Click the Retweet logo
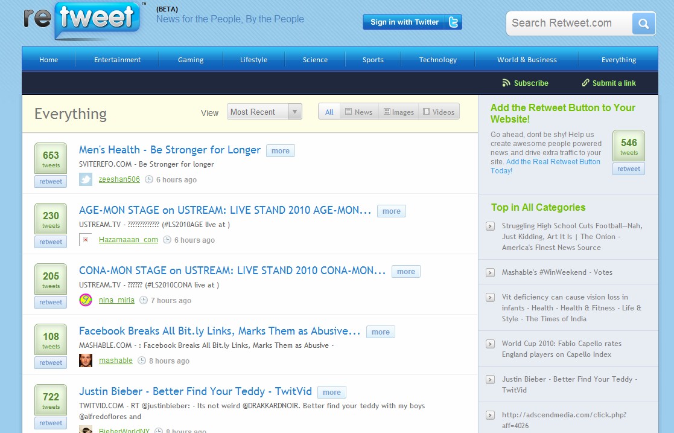 (x=82, y=21)
